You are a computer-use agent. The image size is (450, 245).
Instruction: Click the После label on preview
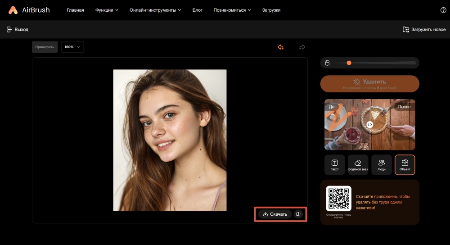pos(404,107)
